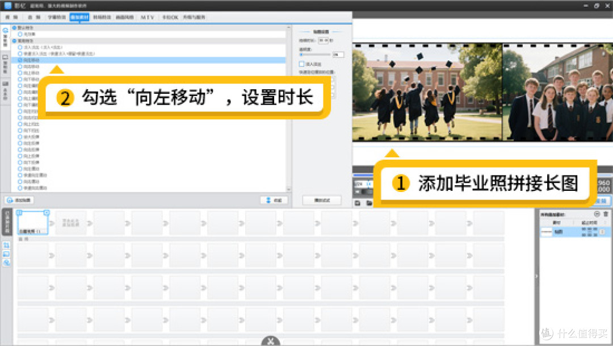Click the transparency value field
613x346 pixels.
[x=338, y=55]
